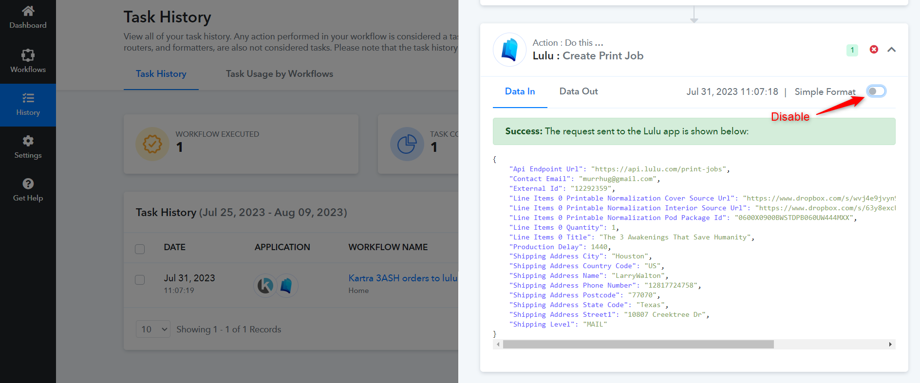
Task: Click the DATE column header
Action: pyautogui.click(x=174, y=247)
